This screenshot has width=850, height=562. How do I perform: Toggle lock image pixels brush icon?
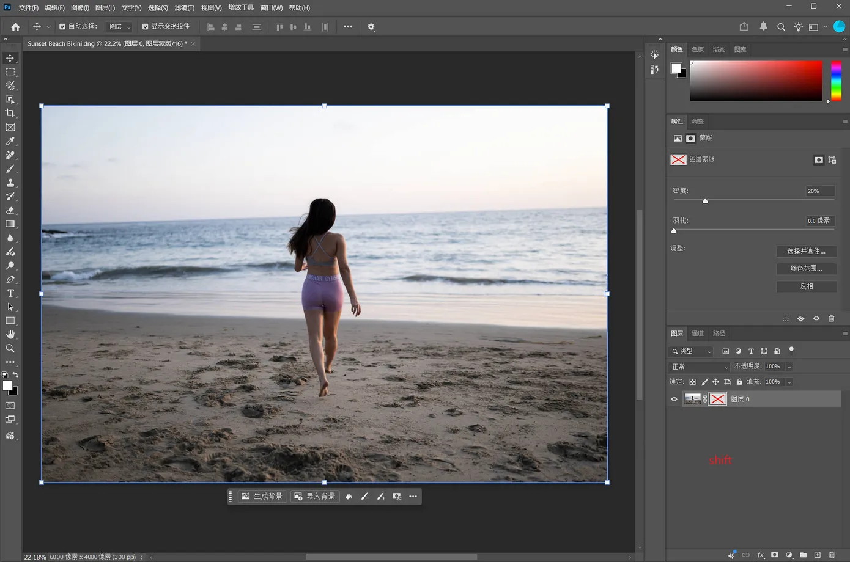tap(704, 382)
